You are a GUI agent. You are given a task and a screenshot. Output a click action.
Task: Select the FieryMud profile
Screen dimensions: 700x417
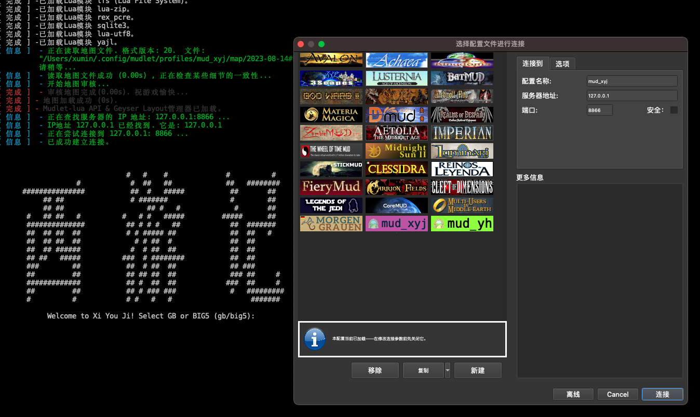tap(331, 187)
